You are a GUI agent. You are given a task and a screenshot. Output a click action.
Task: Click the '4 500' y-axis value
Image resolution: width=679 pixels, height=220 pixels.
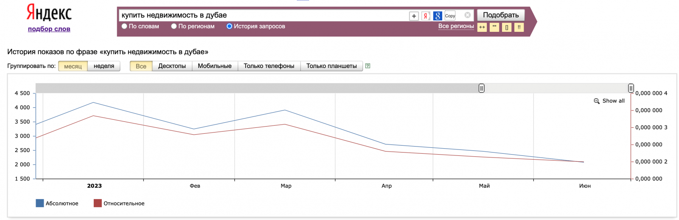pos(22,93)
